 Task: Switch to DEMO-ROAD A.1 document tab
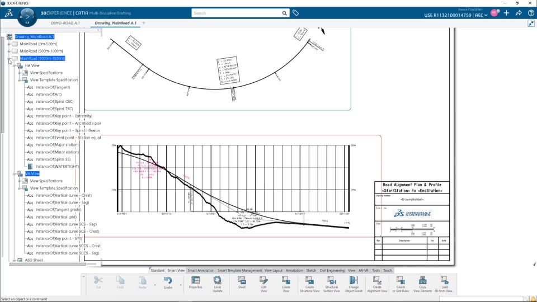click(65, 23)
